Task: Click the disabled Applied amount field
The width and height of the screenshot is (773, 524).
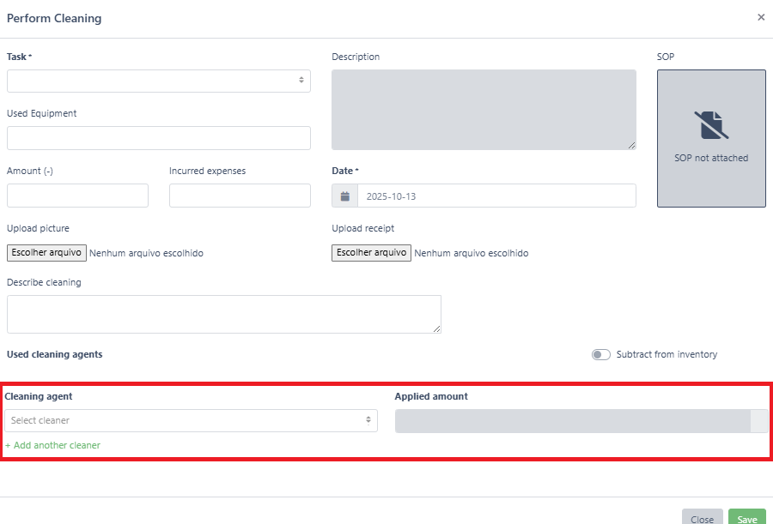Action: click(572, 421)
